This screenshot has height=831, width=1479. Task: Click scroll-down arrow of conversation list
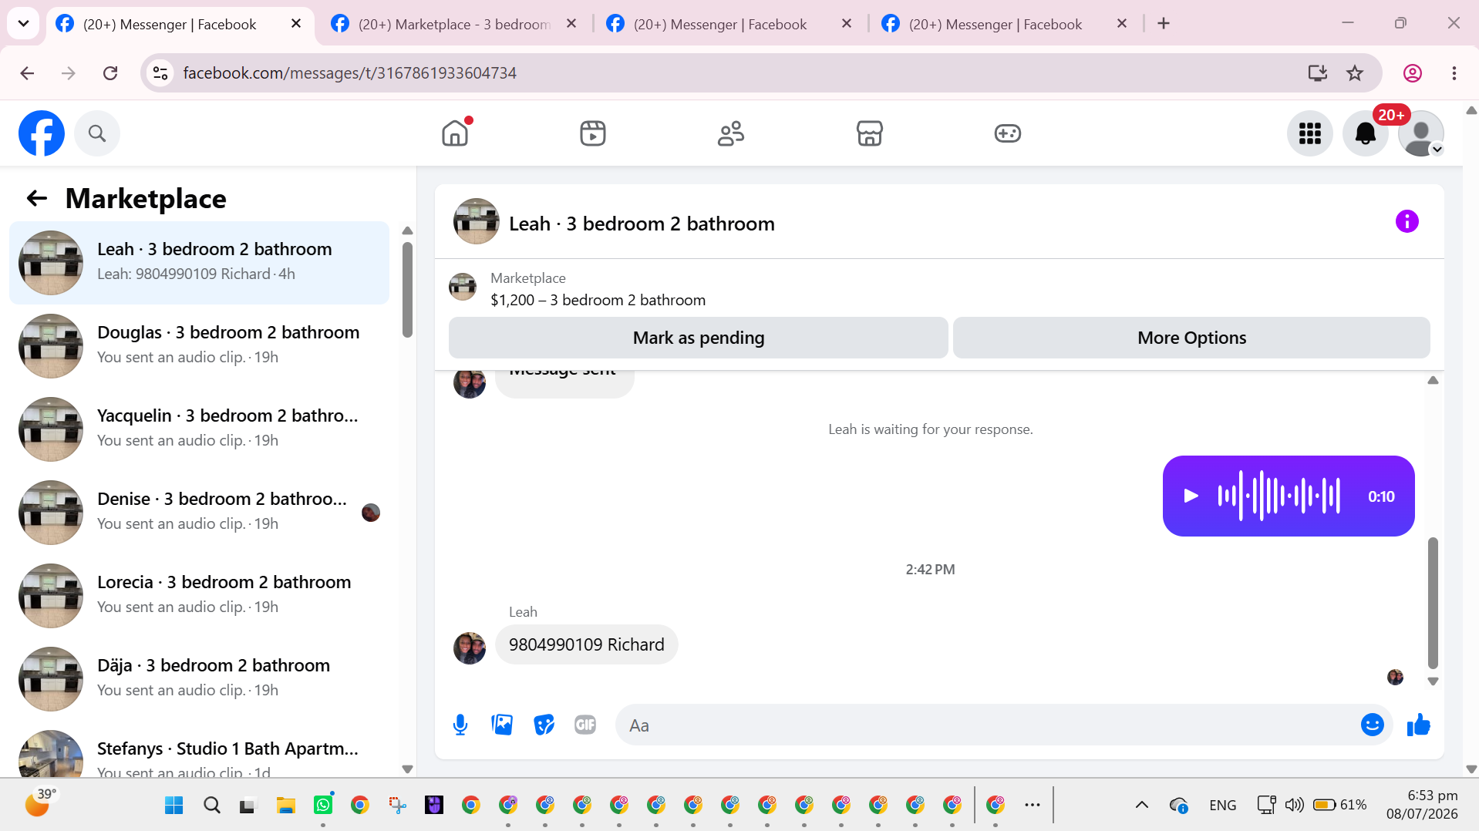point(407,769)
